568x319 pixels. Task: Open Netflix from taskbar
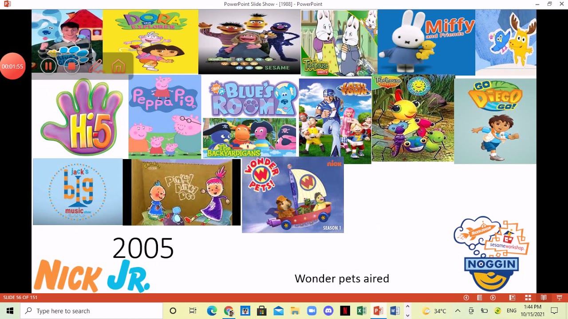(x=345, y=311)
